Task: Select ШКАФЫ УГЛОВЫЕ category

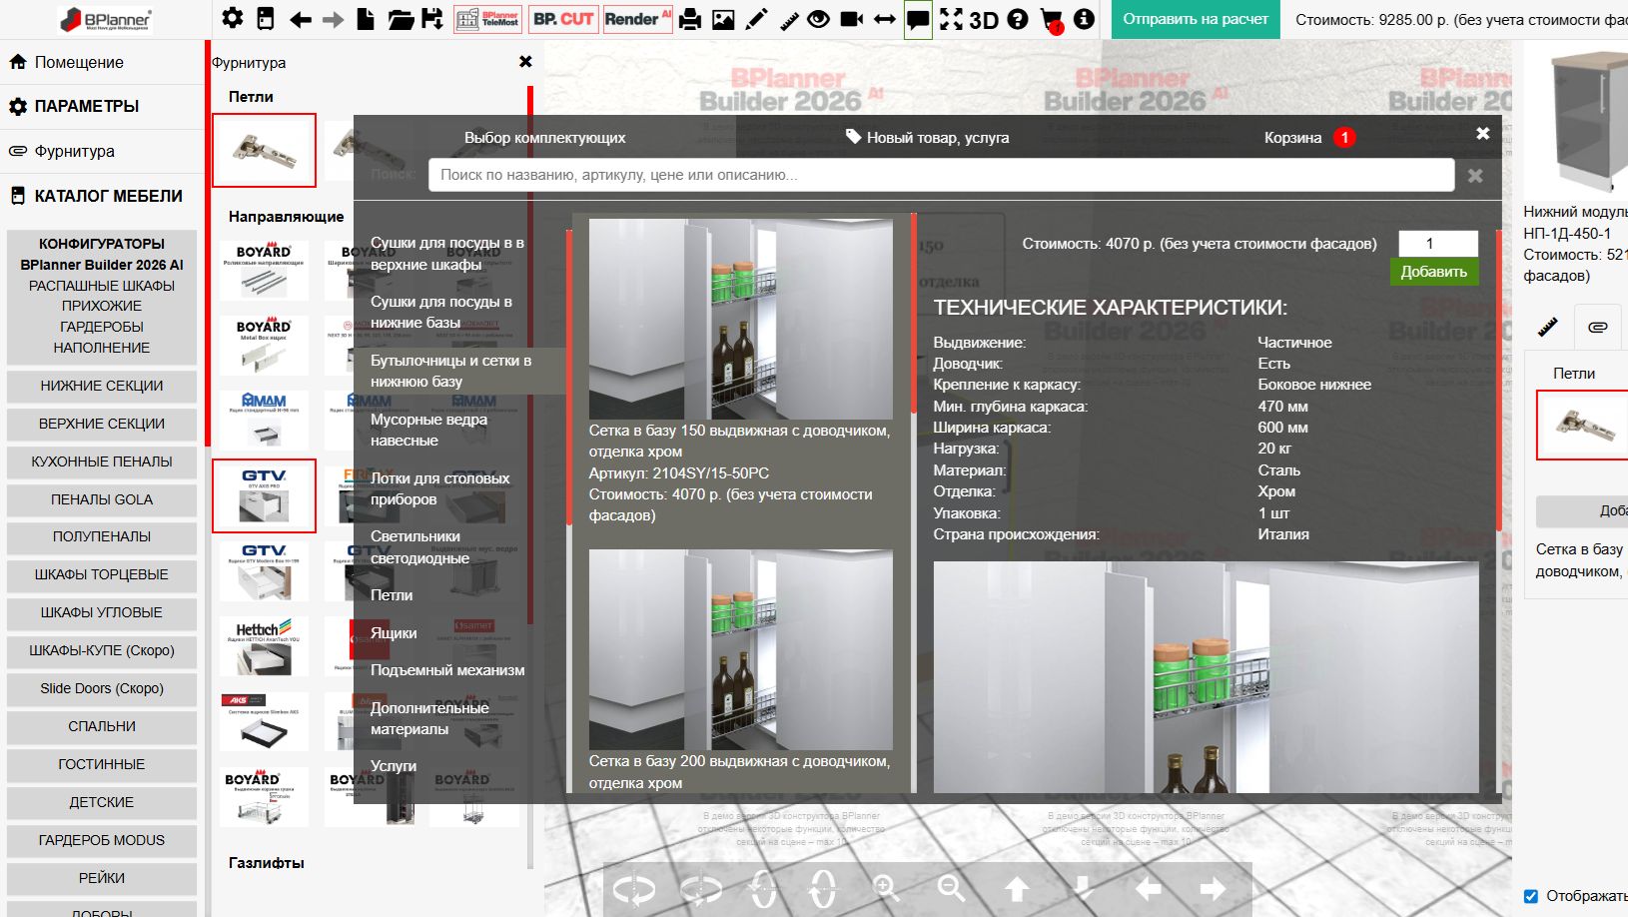Action: [x=102, y=612]
